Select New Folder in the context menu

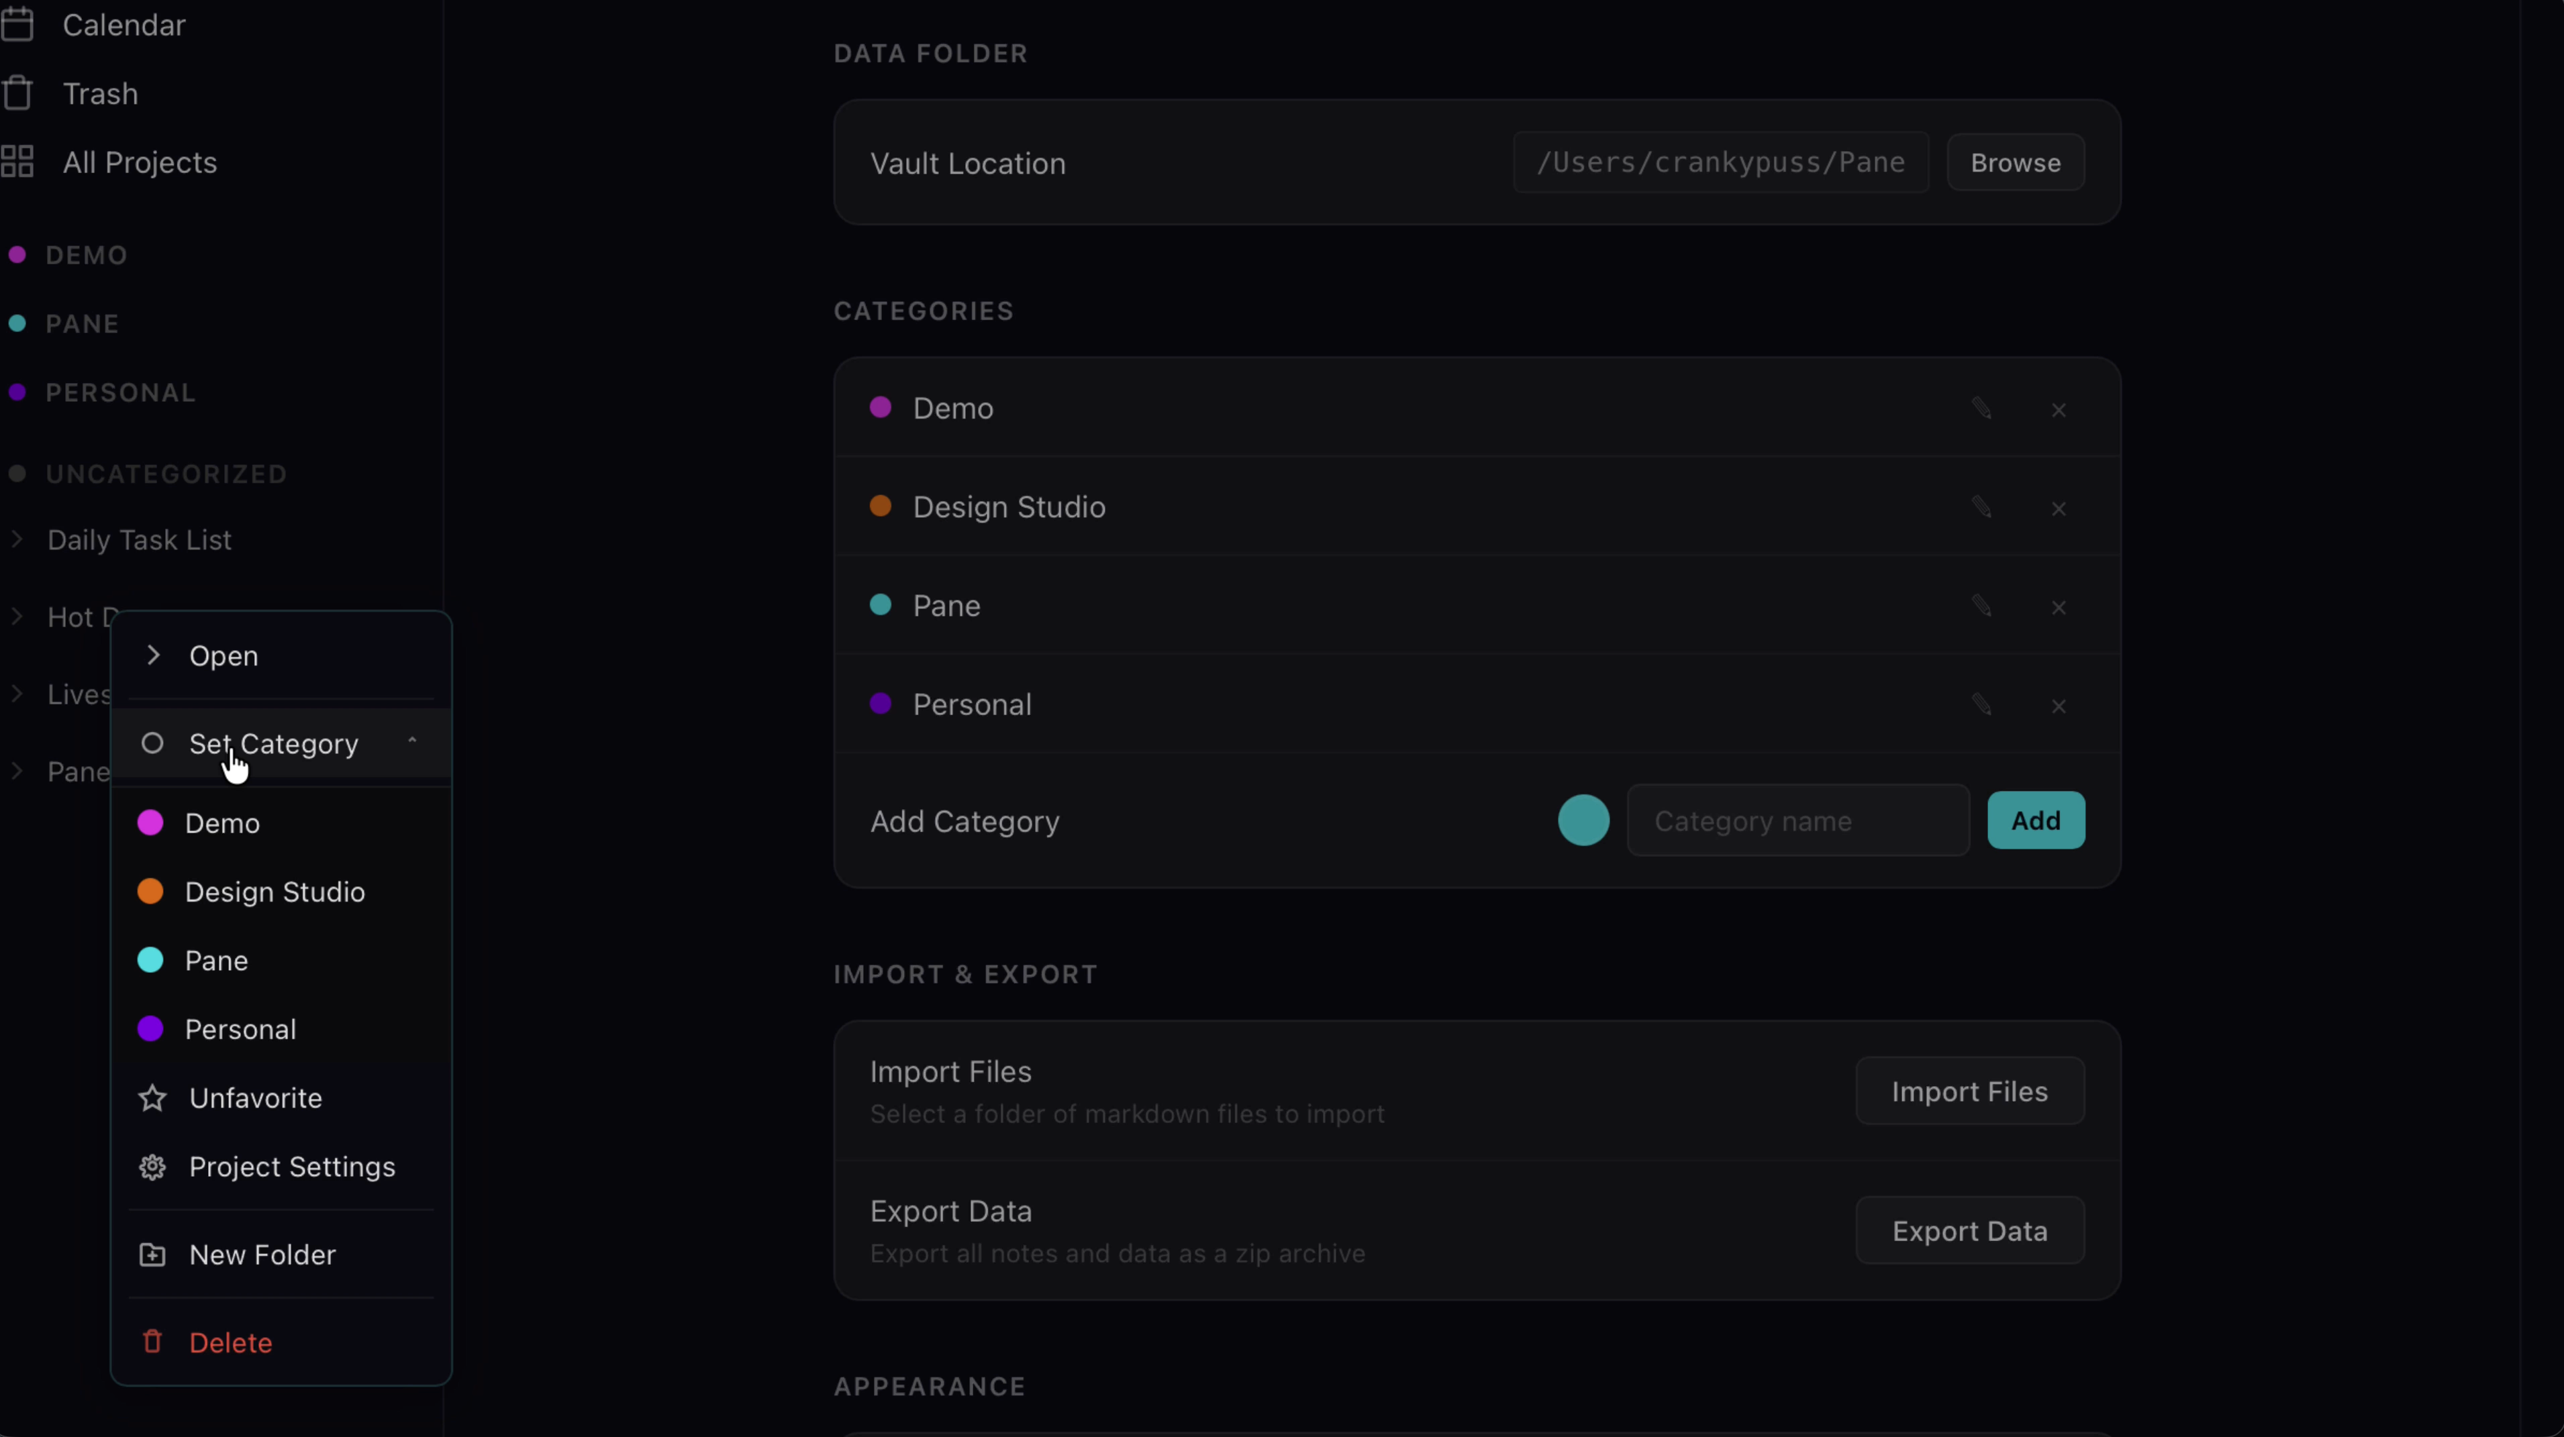coord(281,1255)
